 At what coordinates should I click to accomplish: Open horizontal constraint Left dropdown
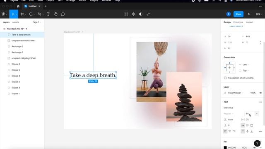coord(246,65)
